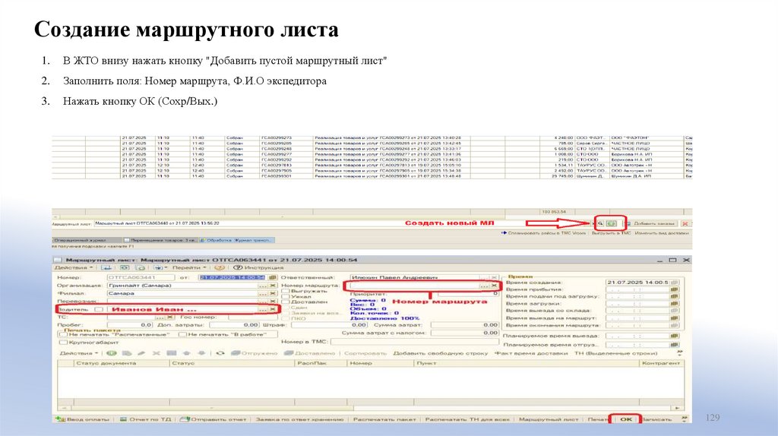The width and height of the screenshot is (778, 436).
Task: Clear the Филиал field with its X icon
Action: [x=273, y=294]
